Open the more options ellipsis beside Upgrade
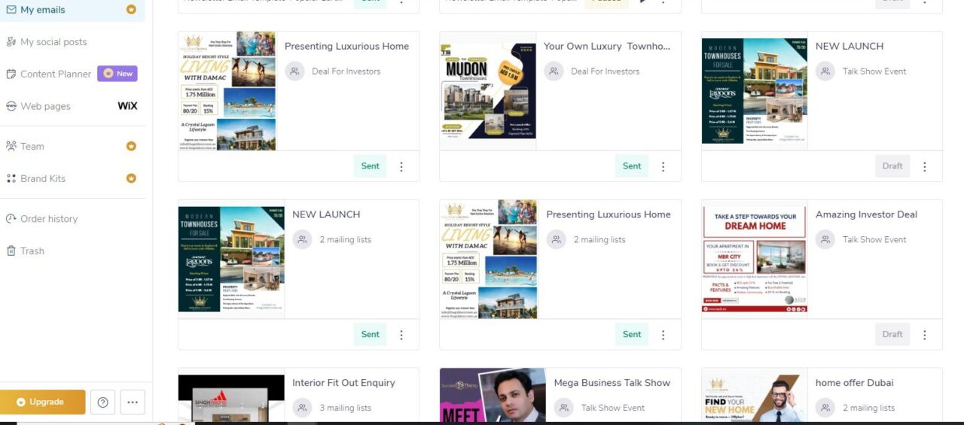 pos(133,402)
